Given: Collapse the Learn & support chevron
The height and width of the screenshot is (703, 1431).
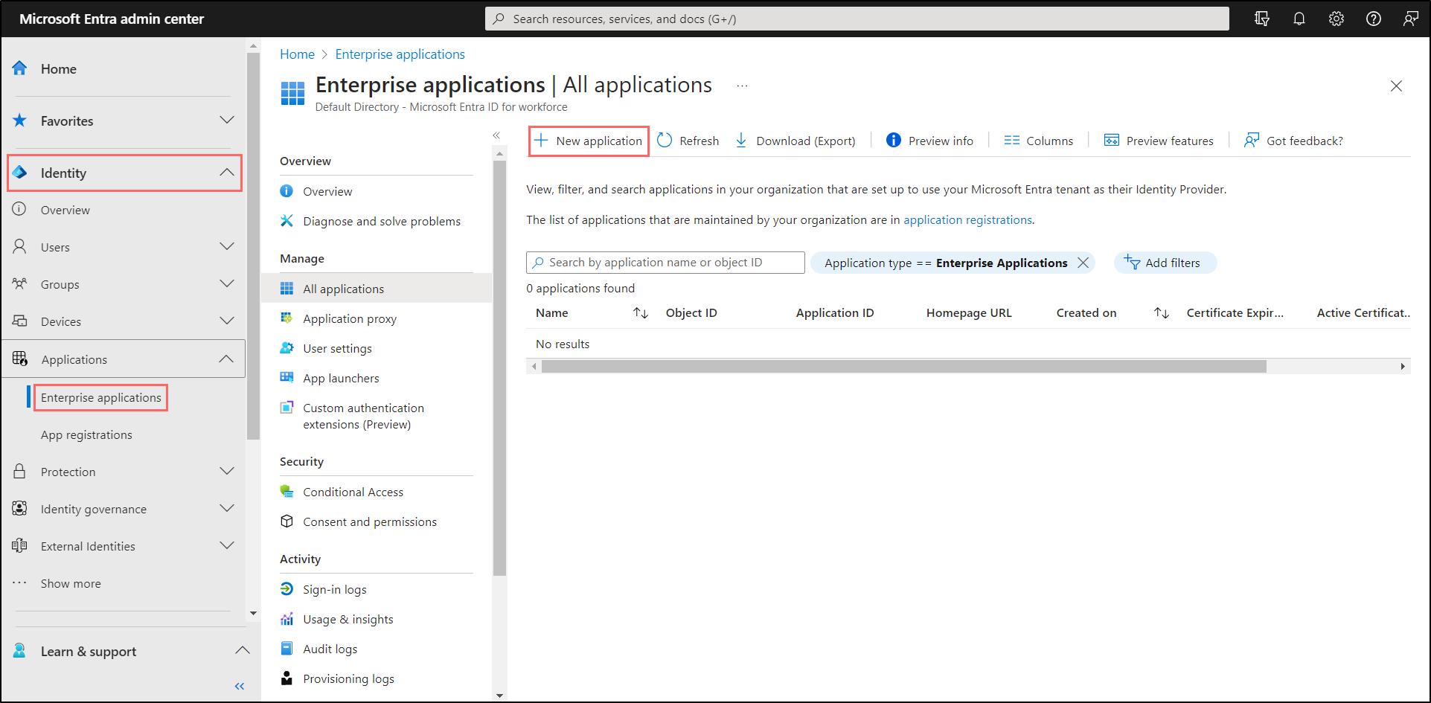Looking at the screenshot, I should pos(243,651).
